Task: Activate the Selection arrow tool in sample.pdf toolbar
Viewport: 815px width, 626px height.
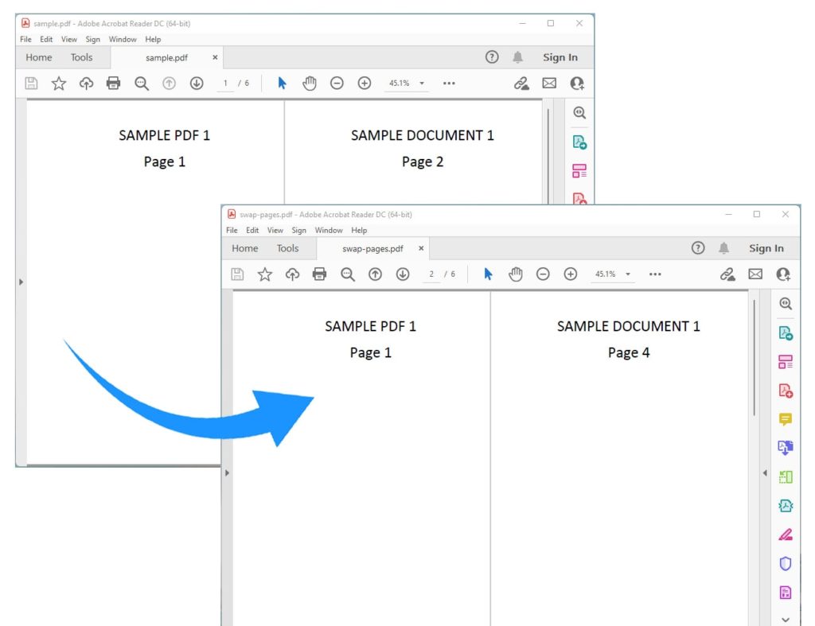Action: 282,83
